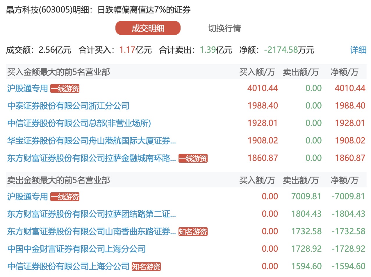Open 东方财富证券拉萨团结路第二 branch link
The width and height of the screenshot is (371, 277).
(92, 214)
